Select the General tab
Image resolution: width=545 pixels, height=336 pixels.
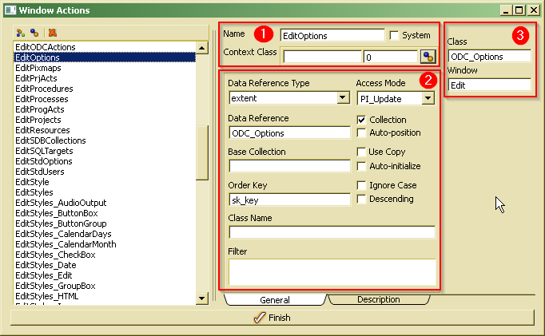pyautogui.click(x=275, y=300)
